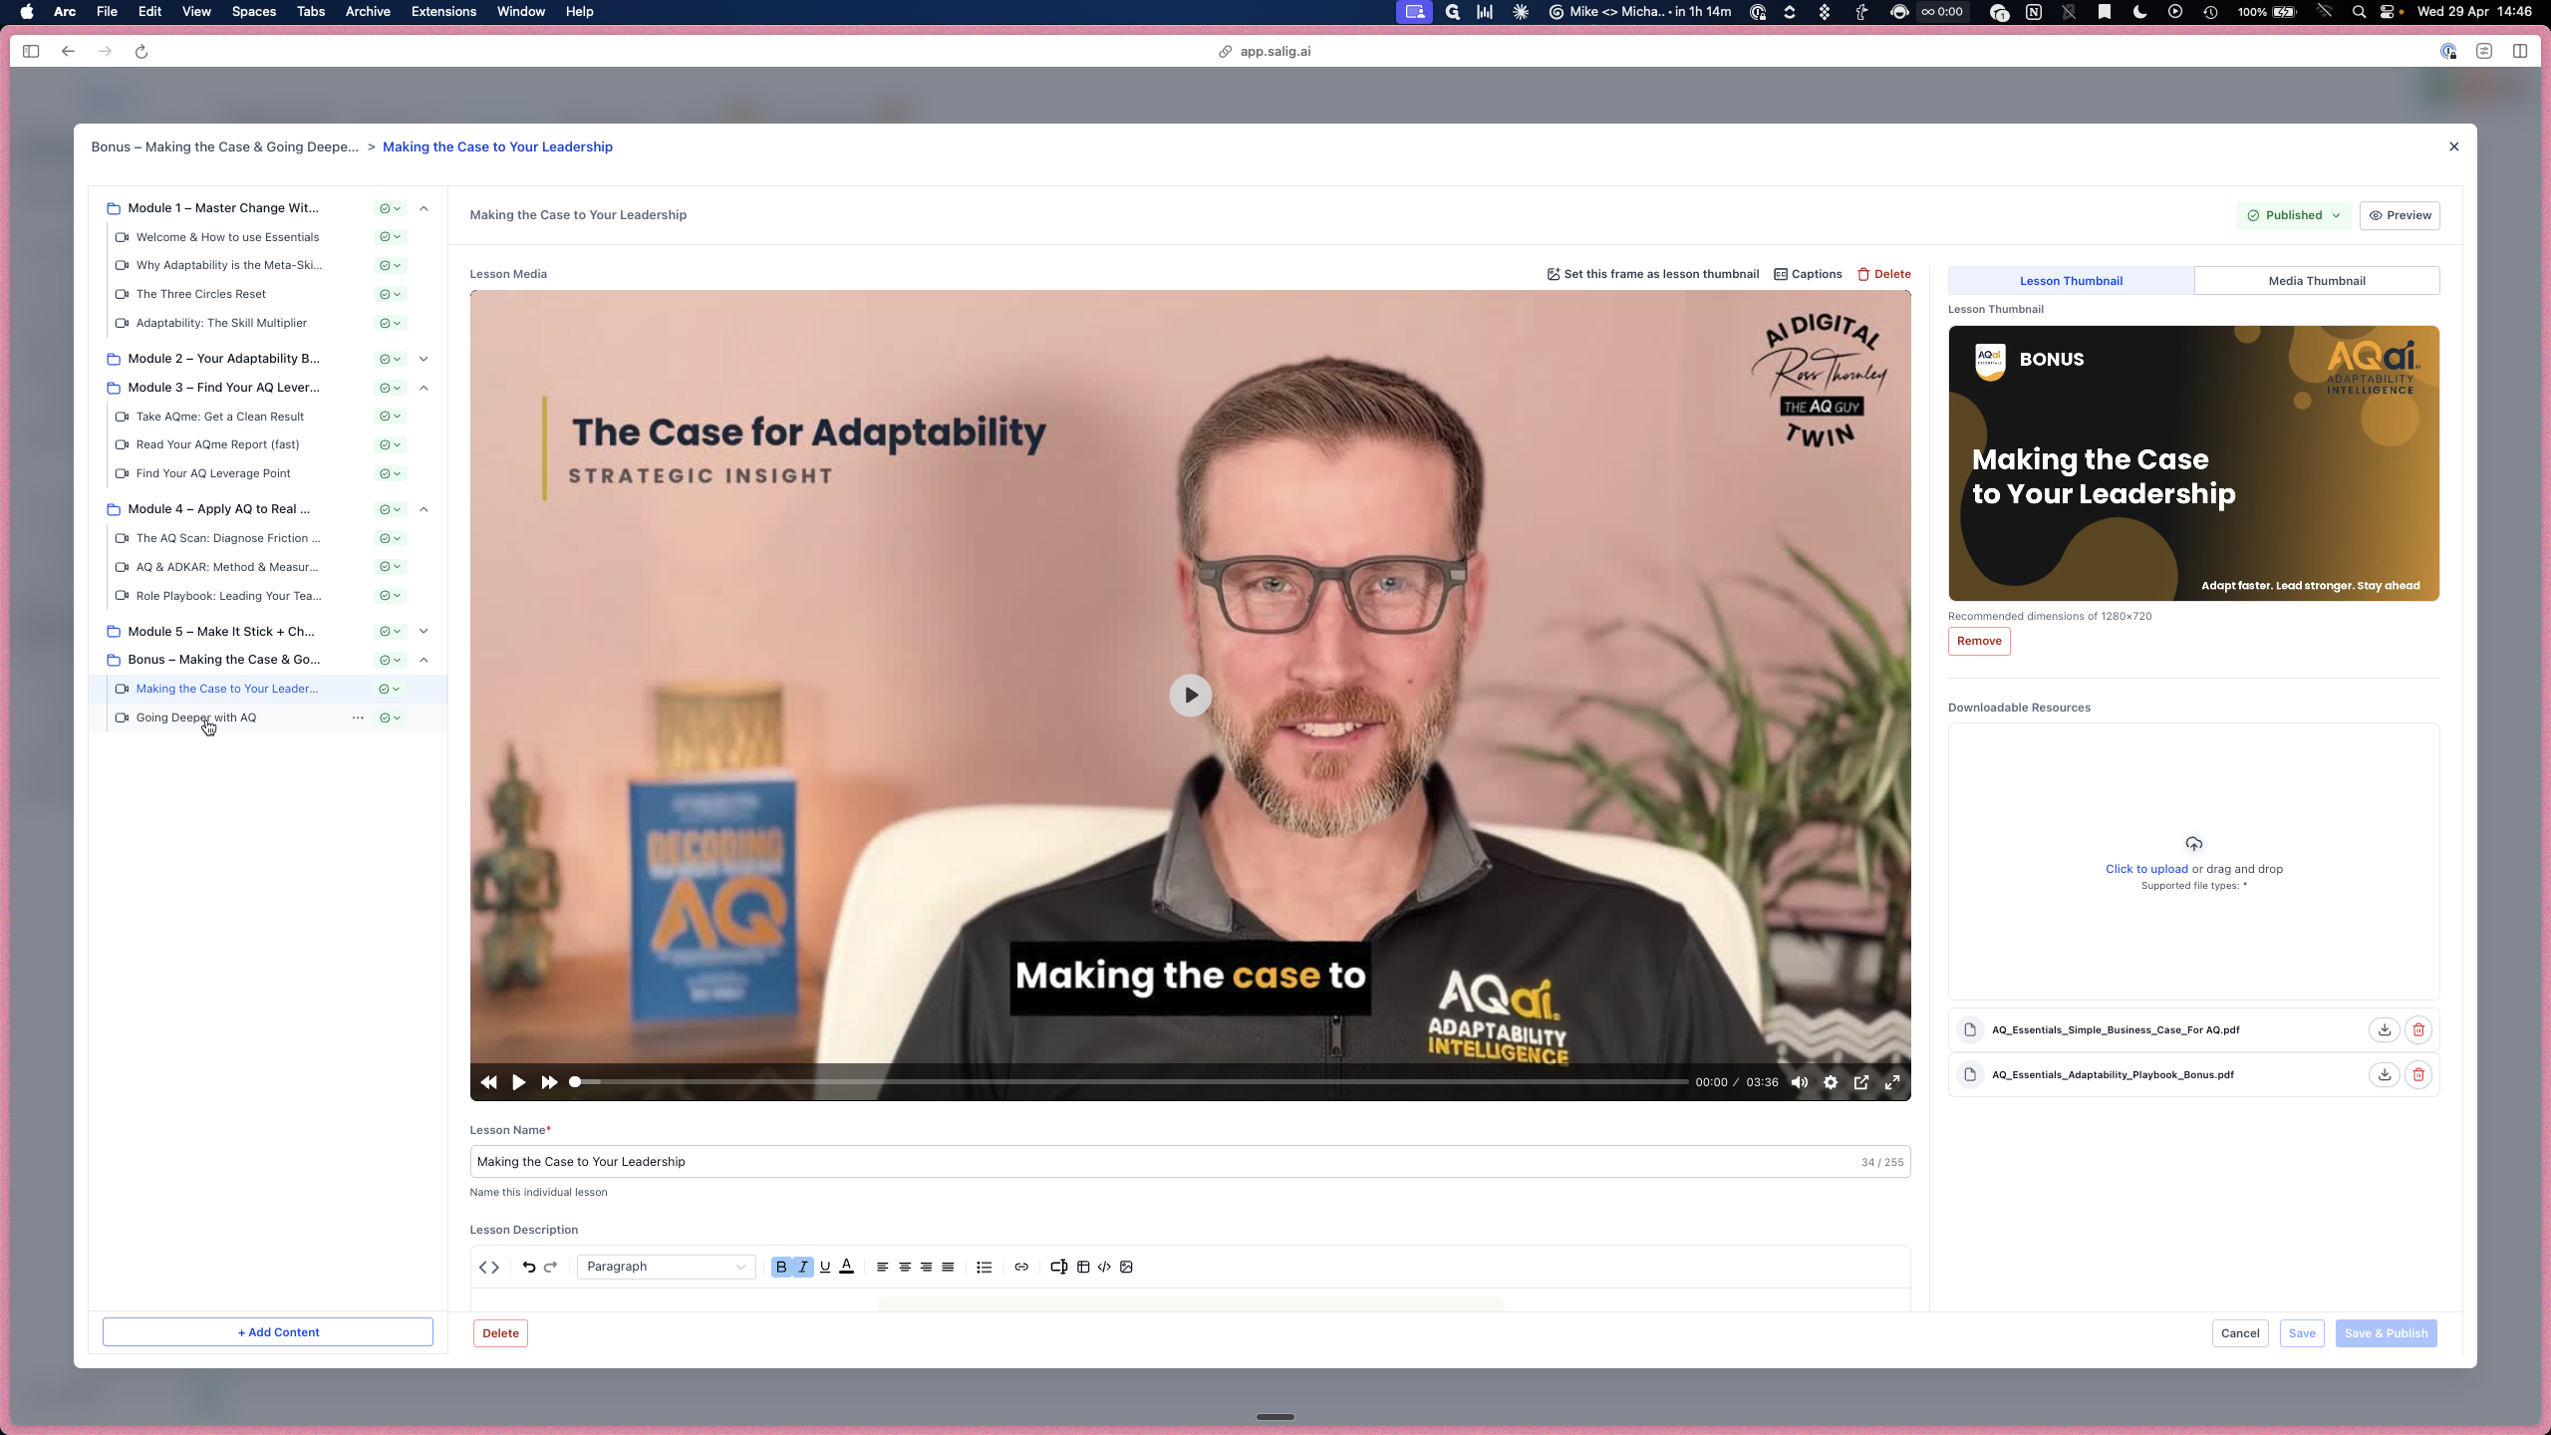
Task: Switch to the Media Thumbnail tab
Action: click(2317, 281)
